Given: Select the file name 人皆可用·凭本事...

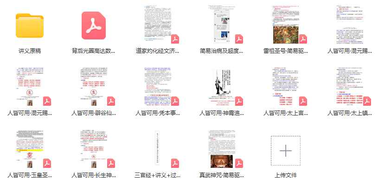Looking at the screenshot, I should (158, 113).
